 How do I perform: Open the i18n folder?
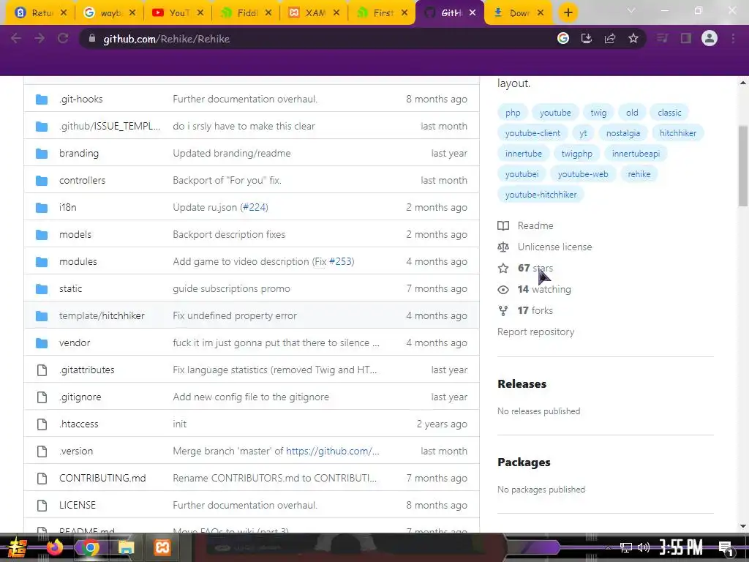pos(67,207)
